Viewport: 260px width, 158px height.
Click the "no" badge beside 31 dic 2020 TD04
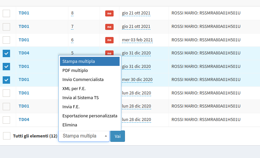tap(109, 53)
